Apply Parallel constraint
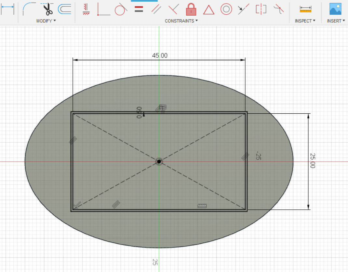Screen dimensions: 348x272 tap(156, 9)
